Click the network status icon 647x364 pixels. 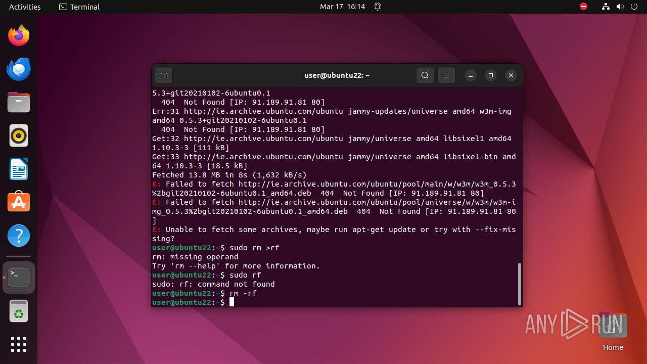coord(606,7)
